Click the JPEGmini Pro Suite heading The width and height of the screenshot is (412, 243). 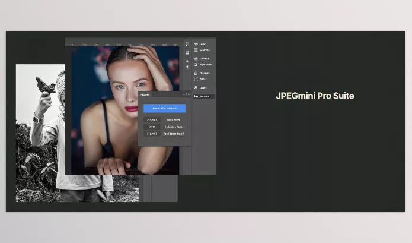coord(315,96)
